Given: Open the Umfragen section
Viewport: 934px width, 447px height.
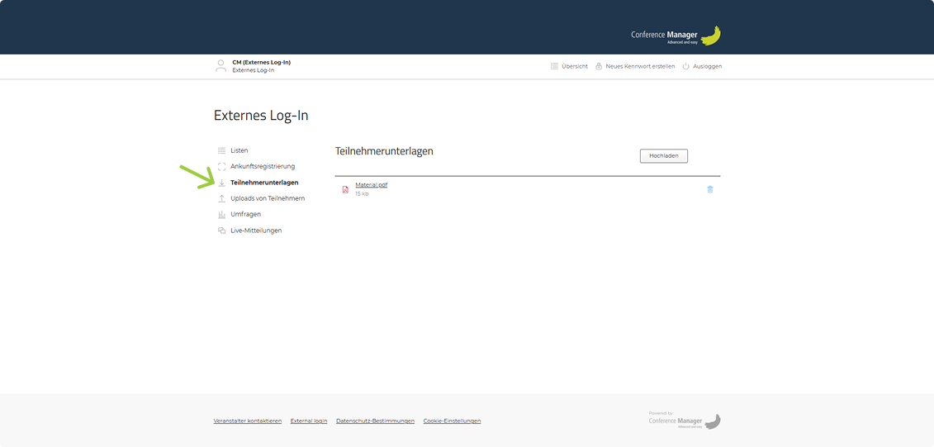Looking at the screenshot, I should click(x=245, y=214).
